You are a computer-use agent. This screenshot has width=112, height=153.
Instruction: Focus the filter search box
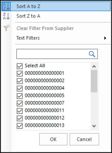pyautogui.click(x=57, y=54)
